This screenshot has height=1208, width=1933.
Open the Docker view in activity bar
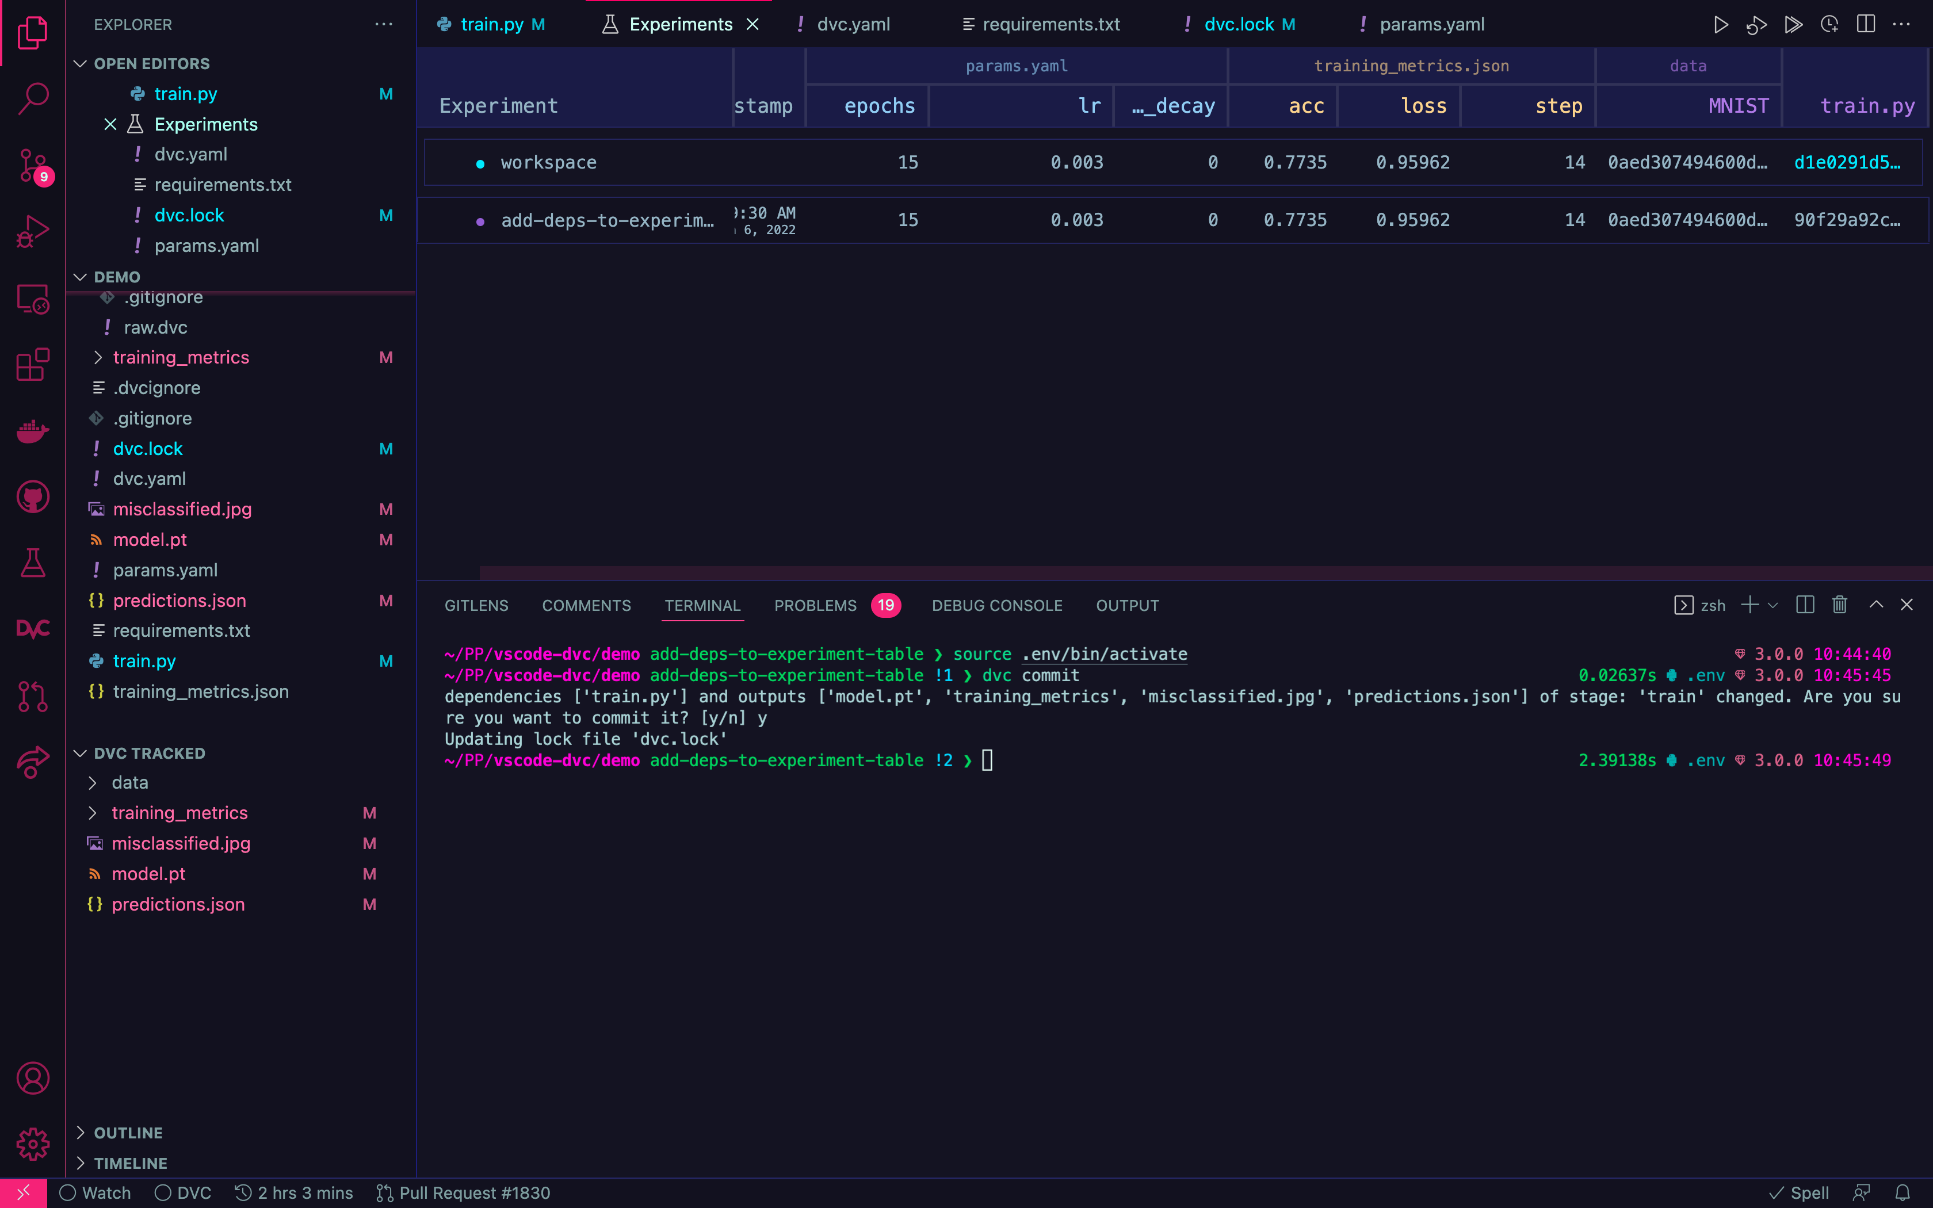(33, 431)
